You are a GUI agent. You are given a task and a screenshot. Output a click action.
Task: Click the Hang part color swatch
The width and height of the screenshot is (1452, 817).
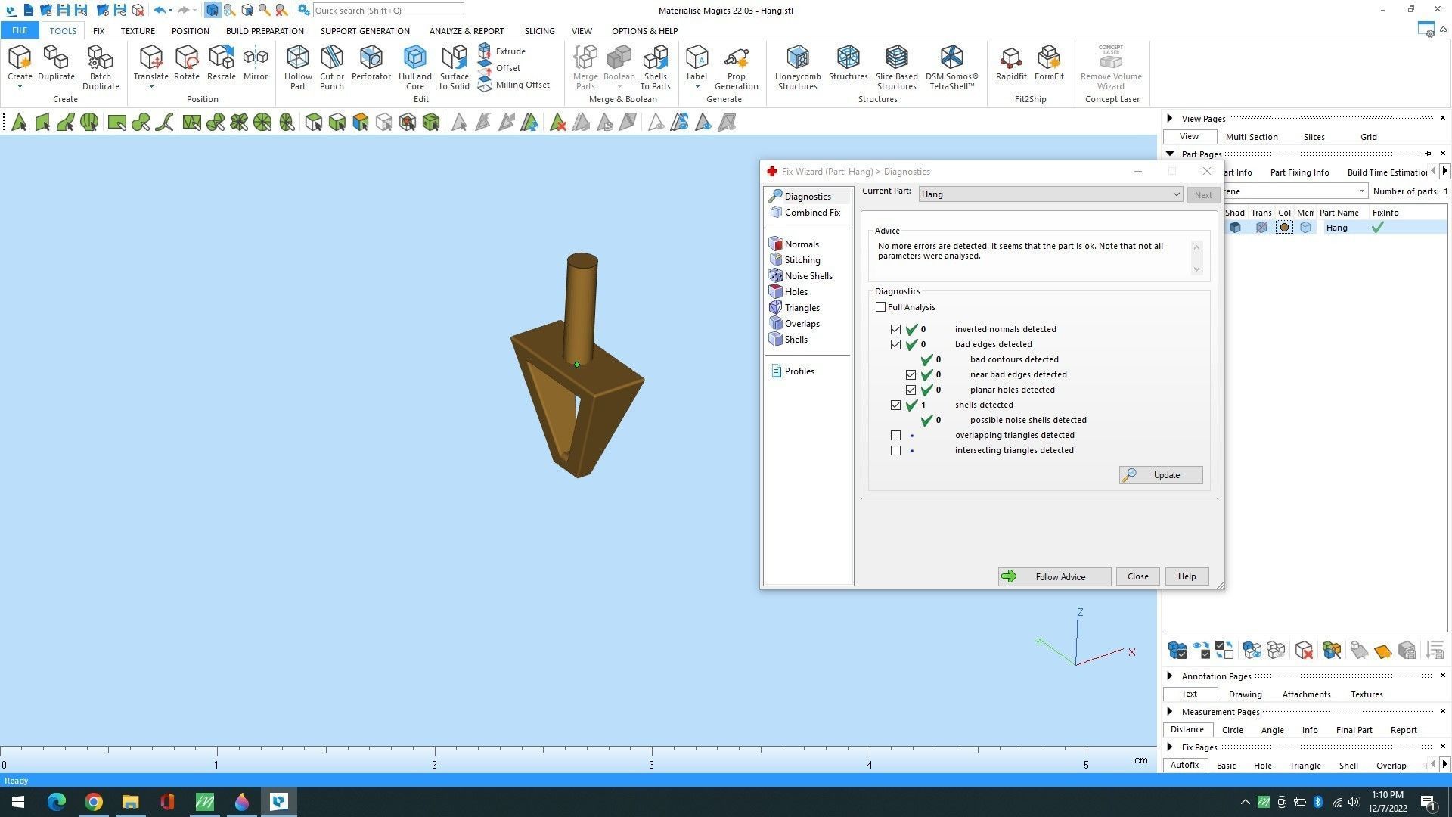(x=1284, y=228)
